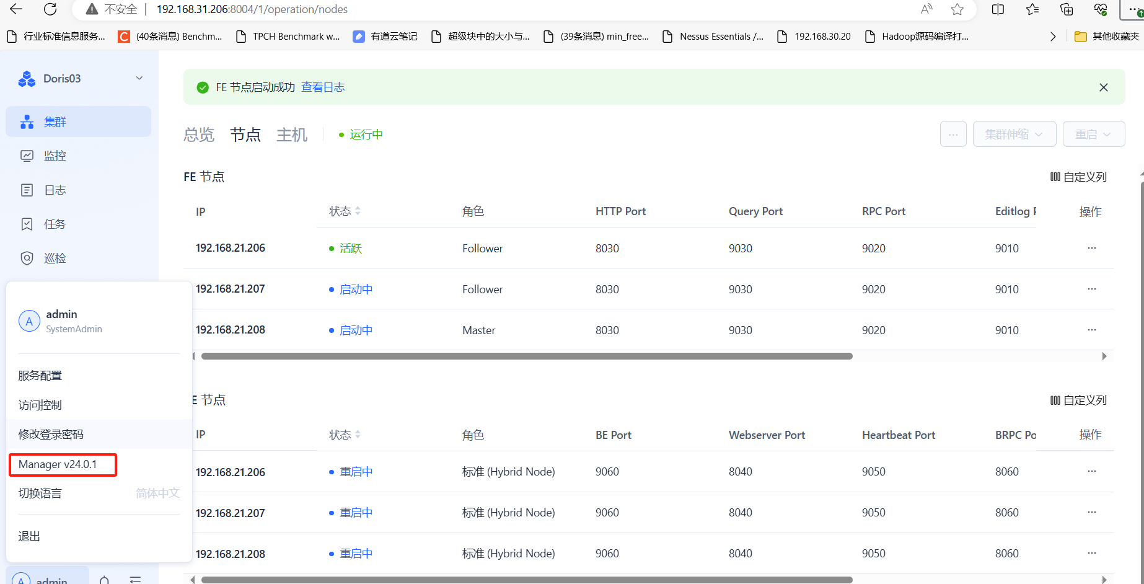Screen dimensions: 1144x584
Task: Click the BE table horizontal scrollbar thumb
Action: [527, 580]
